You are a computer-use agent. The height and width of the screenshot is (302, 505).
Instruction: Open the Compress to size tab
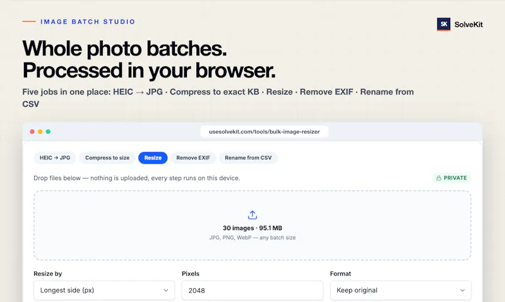[x=107, y=158]
